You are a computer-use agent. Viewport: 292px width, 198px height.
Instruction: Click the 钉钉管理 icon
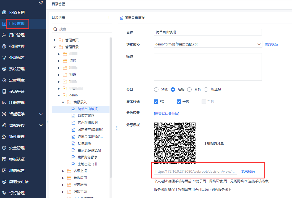tap(4, 193)
